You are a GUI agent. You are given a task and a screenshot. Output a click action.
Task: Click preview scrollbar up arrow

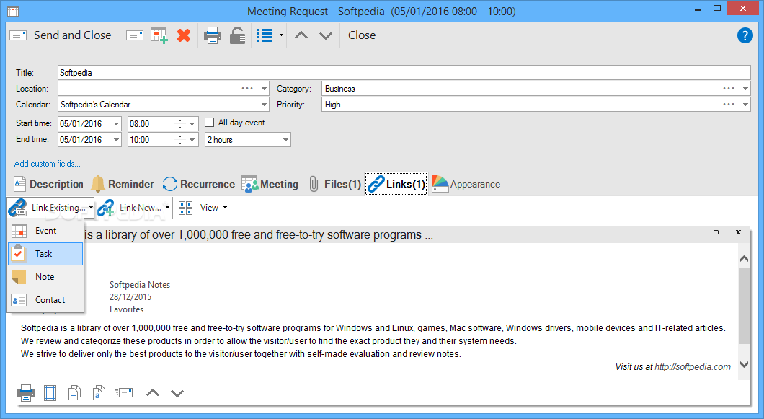(x=744, y=259)
